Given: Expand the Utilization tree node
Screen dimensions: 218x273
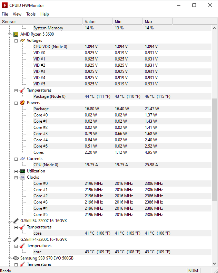Looking at the screenshot, I should pos(16,171).
